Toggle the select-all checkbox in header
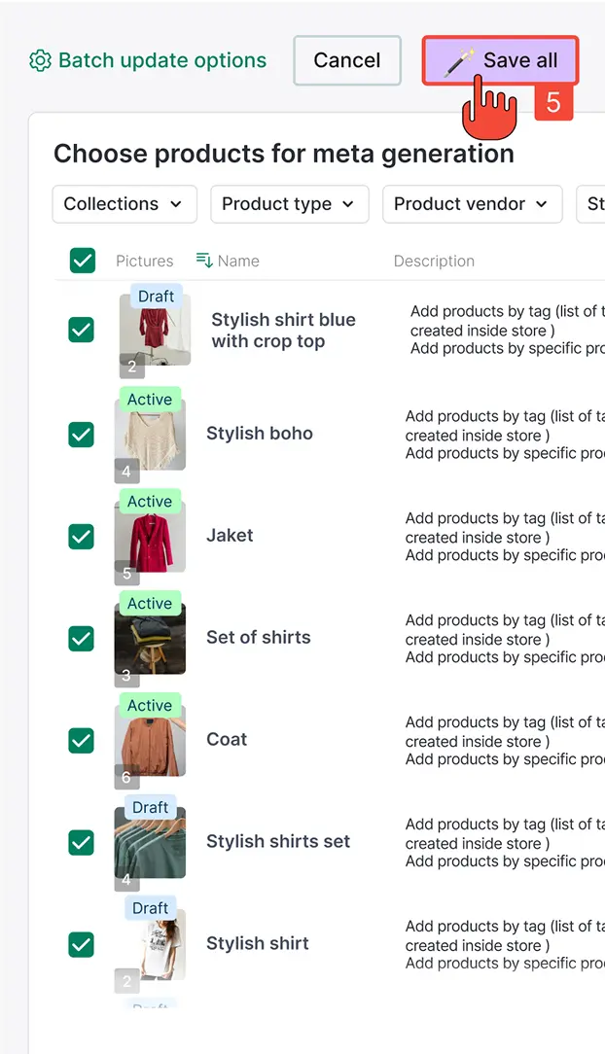This screenshot has width=605, height=1054. (x=83, y=261)
